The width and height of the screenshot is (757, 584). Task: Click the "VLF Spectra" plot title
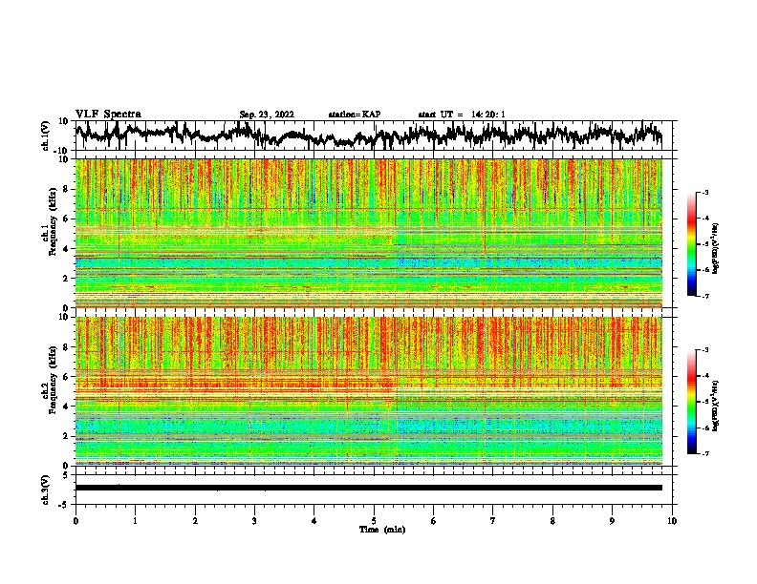tap(108, 115)
